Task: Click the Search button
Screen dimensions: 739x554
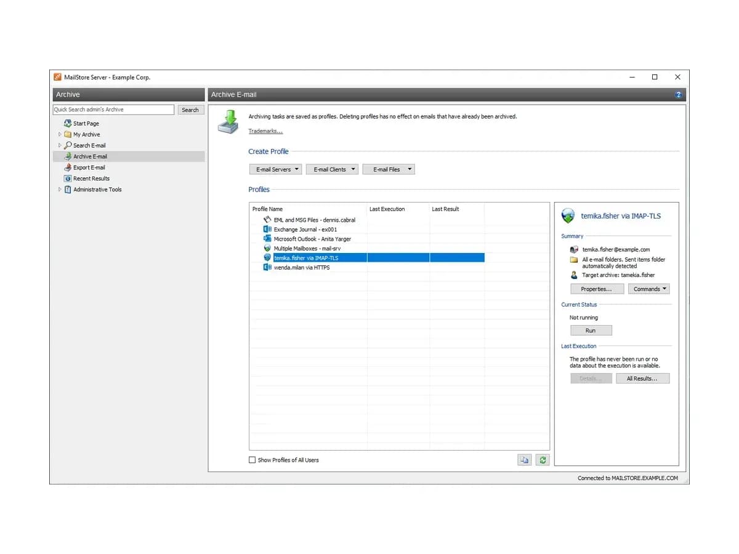Action: (190, 110)
